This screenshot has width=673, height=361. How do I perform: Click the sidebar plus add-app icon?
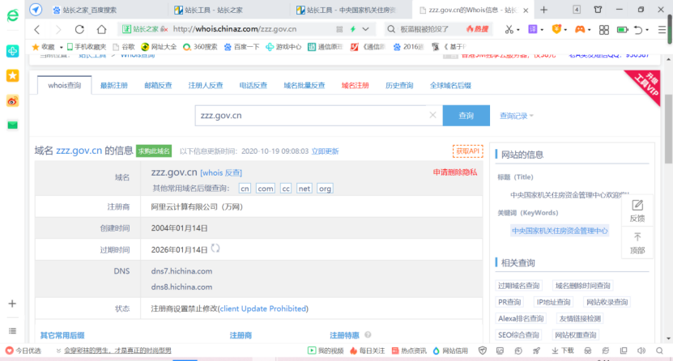coord(12,304)
